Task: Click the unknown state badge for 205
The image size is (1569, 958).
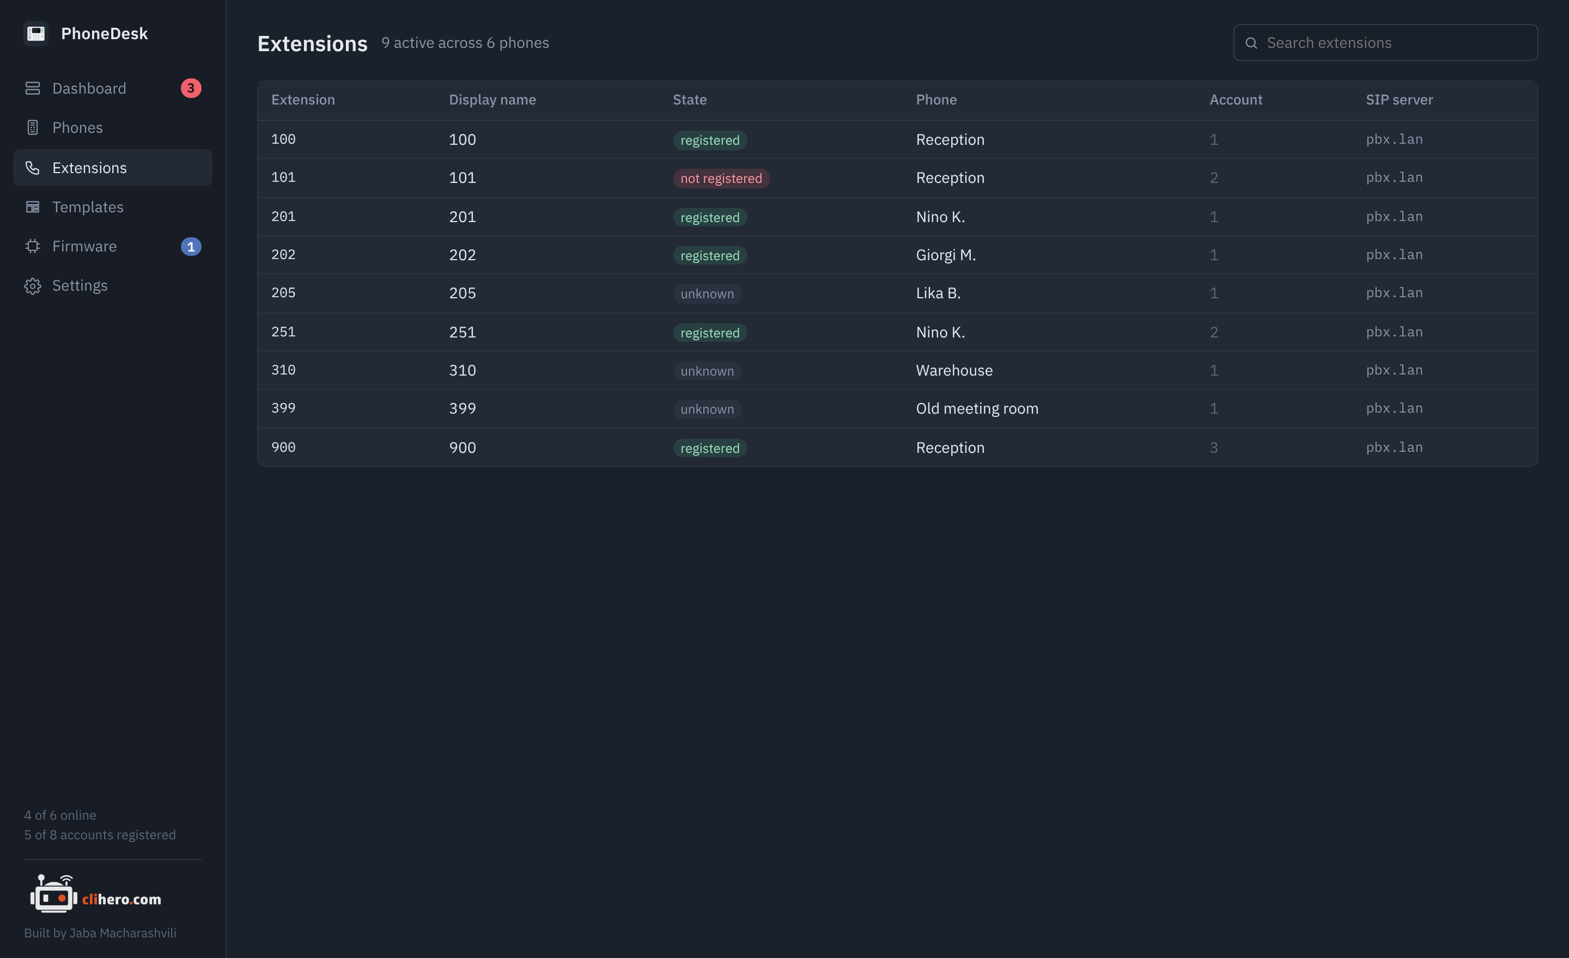Action: pyautogui.click(x=707, y=294)
